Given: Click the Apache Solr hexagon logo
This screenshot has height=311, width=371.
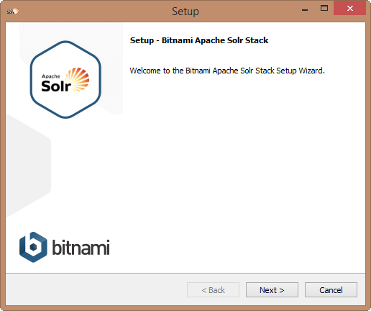Looking at the screenshot, I should 65,80.
